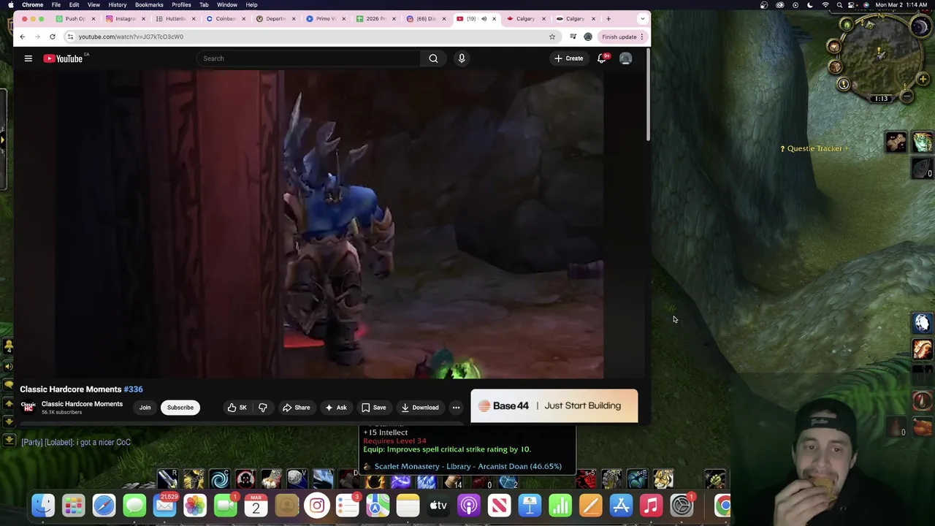This screenshot has height=526, width=935.
Task: Open System Settings in the Dock
Action: point(682,505)
